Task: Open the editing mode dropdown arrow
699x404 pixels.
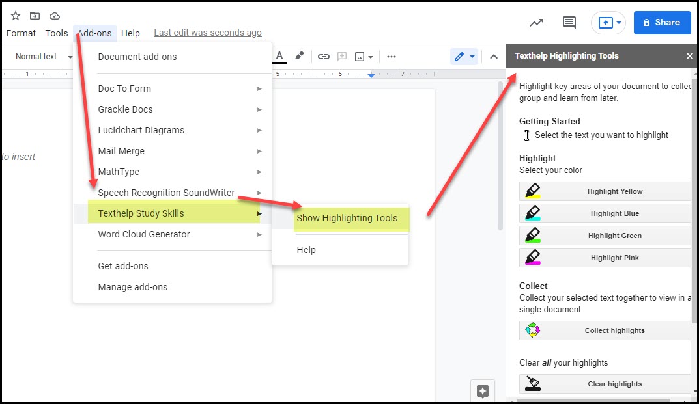Action: (472, 57)
